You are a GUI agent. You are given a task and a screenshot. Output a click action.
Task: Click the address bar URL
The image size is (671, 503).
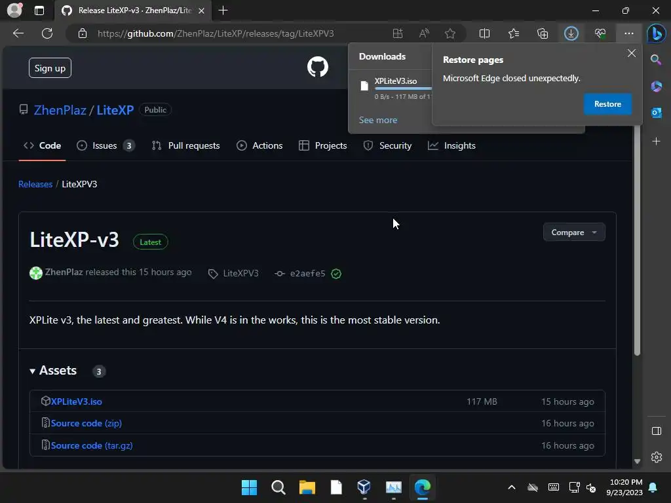tap(216, 33)
